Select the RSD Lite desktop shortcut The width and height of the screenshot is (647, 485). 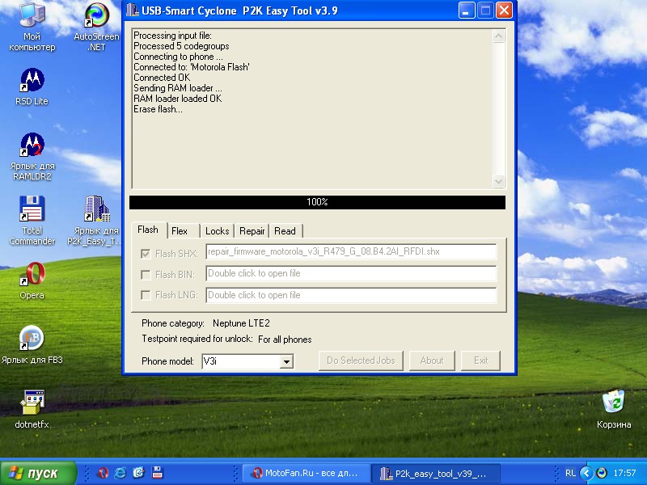click(x=32, y=86)
